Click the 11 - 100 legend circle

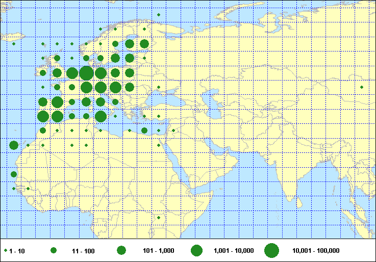[53, 251]
